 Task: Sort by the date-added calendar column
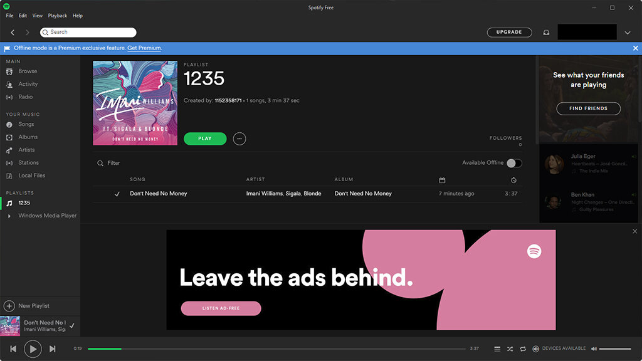pyautogui.click(x=442, y=180)
